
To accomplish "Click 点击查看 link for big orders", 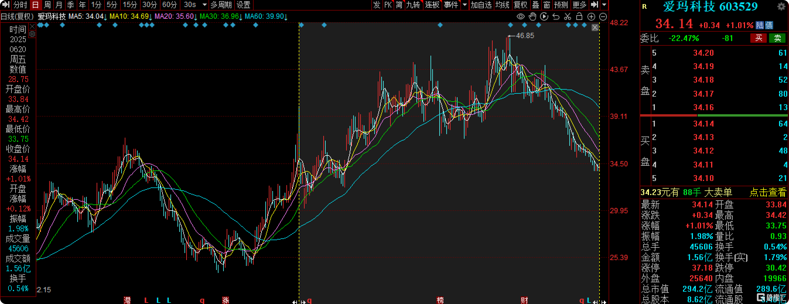I will 768,192.
